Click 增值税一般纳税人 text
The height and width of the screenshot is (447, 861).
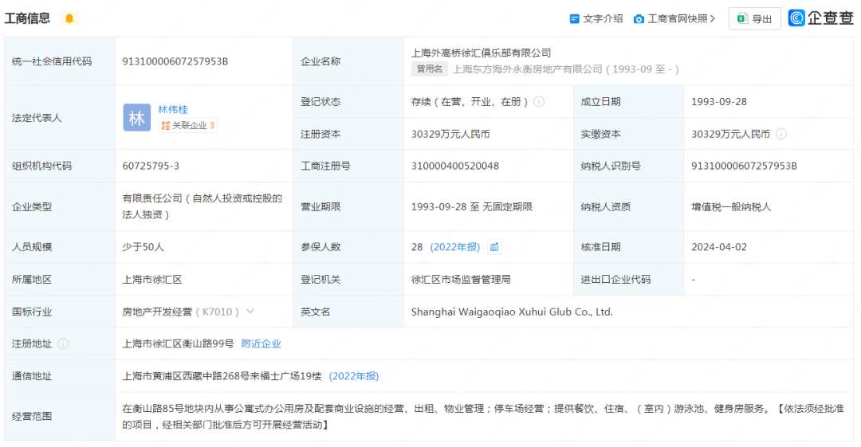point(731,207)
